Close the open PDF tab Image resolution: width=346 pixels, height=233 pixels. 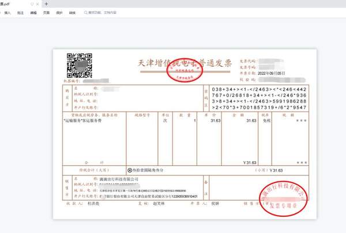coord(37,4)
